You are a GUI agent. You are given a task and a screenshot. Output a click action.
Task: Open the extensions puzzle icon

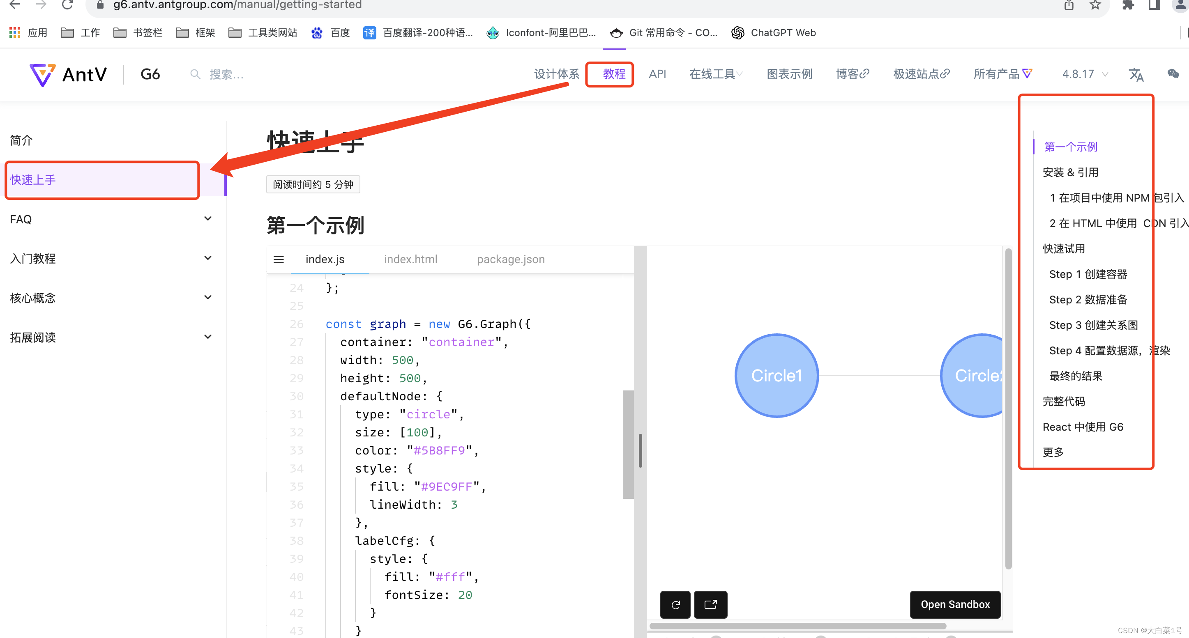(1128, 5)
